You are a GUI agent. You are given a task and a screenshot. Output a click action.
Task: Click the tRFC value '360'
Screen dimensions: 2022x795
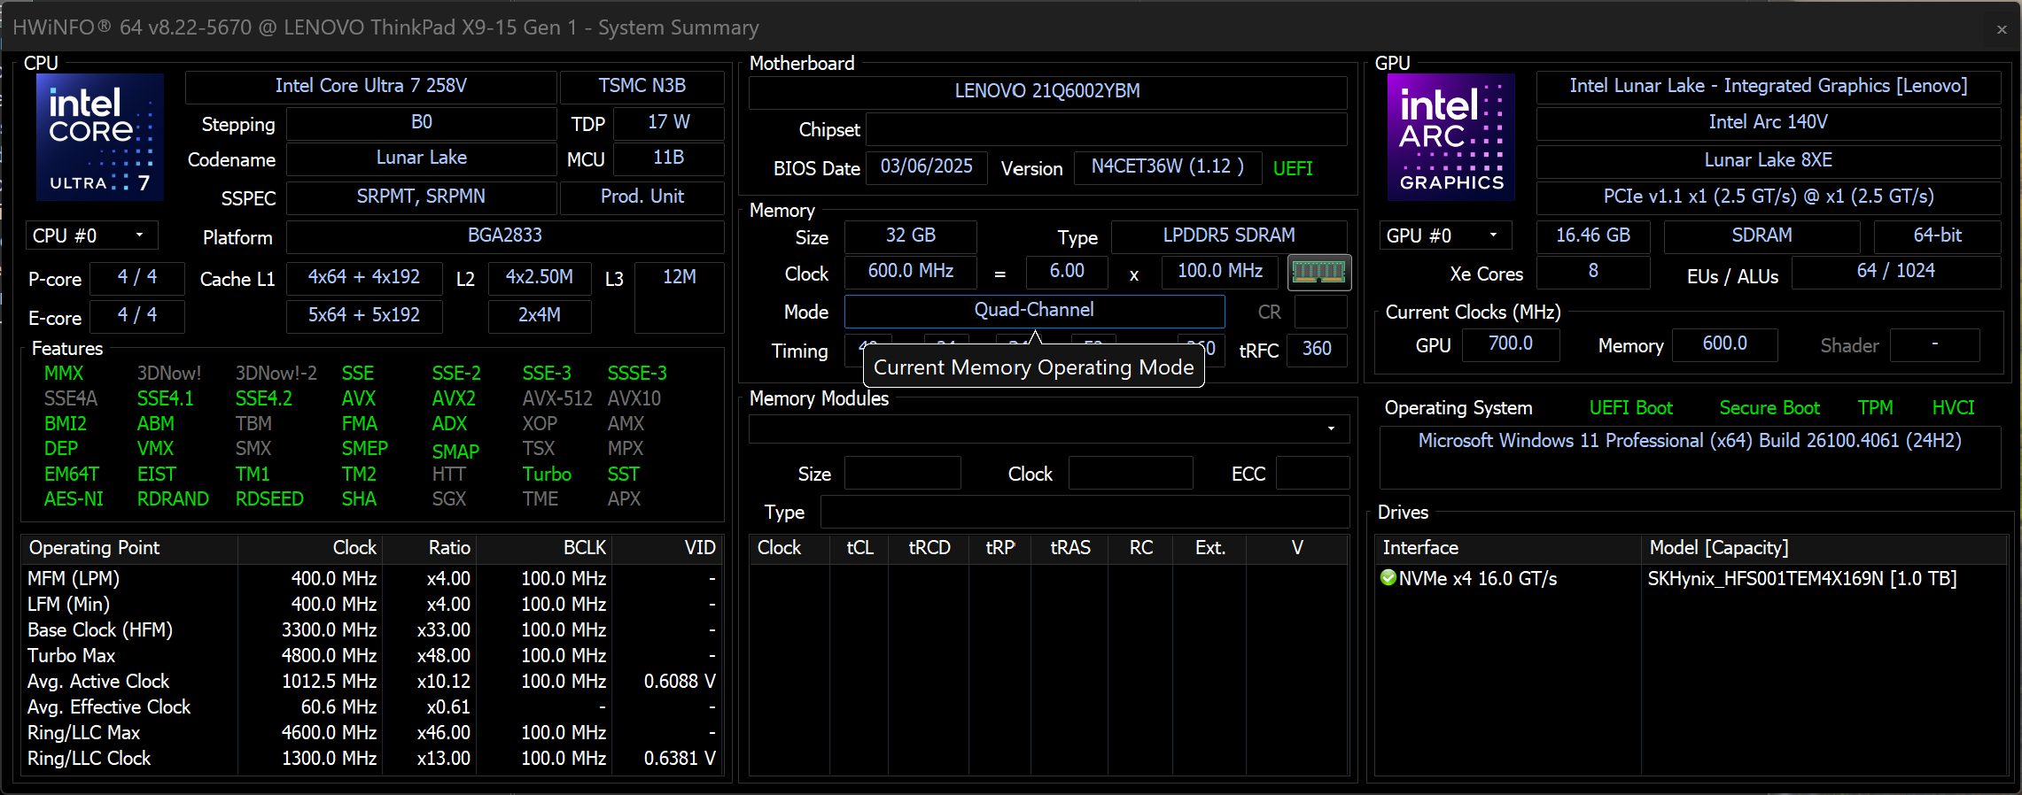[x=1317, y=349]
